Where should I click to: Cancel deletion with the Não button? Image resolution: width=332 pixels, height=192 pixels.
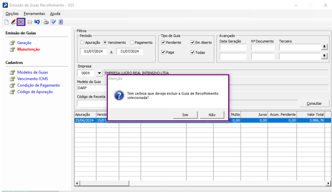[212, 115]
